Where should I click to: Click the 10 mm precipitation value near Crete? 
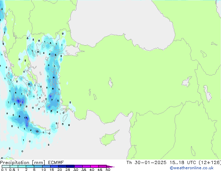pos(37,131)
